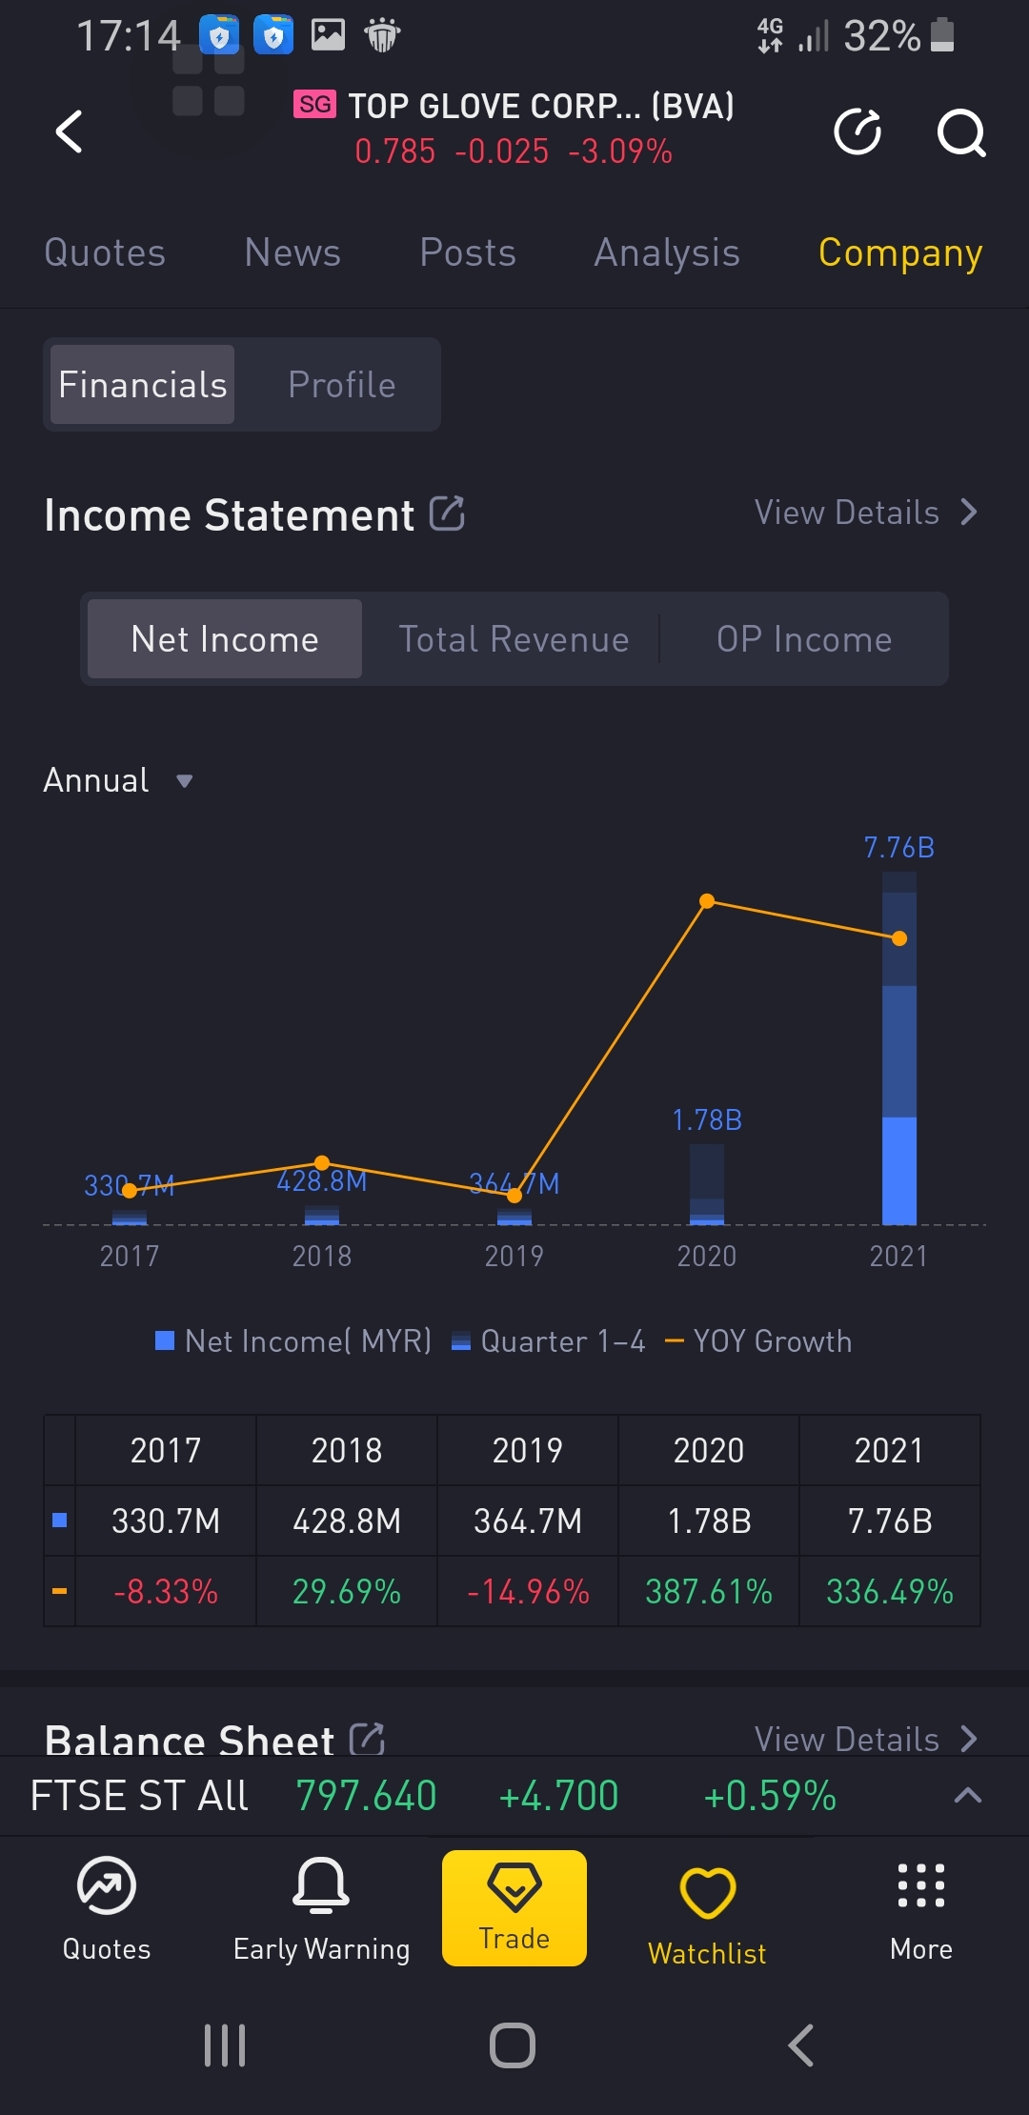Tap the 29.69% growth cell
1029x2115 pixels.
(347, 1591)
